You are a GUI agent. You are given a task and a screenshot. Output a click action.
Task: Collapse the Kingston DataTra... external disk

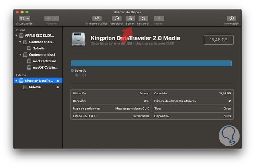[16, 81]
